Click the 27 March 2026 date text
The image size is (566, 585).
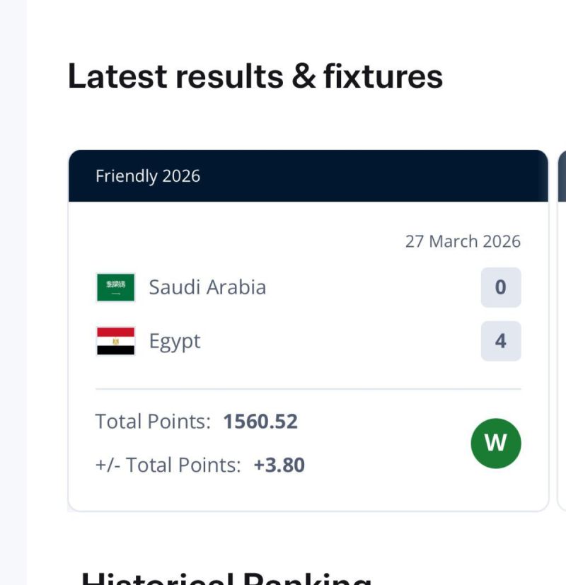(x=463, y=241)
